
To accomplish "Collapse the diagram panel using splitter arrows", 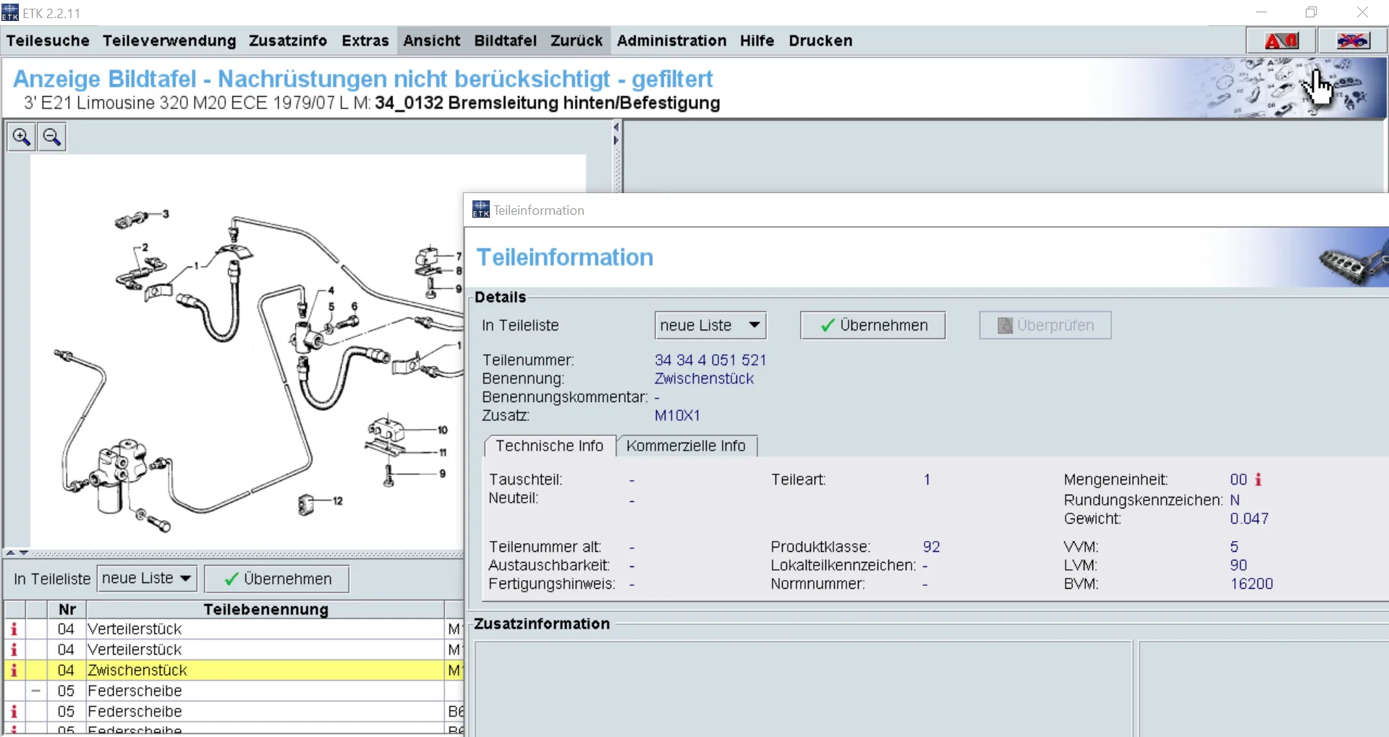I will point(616,127).
